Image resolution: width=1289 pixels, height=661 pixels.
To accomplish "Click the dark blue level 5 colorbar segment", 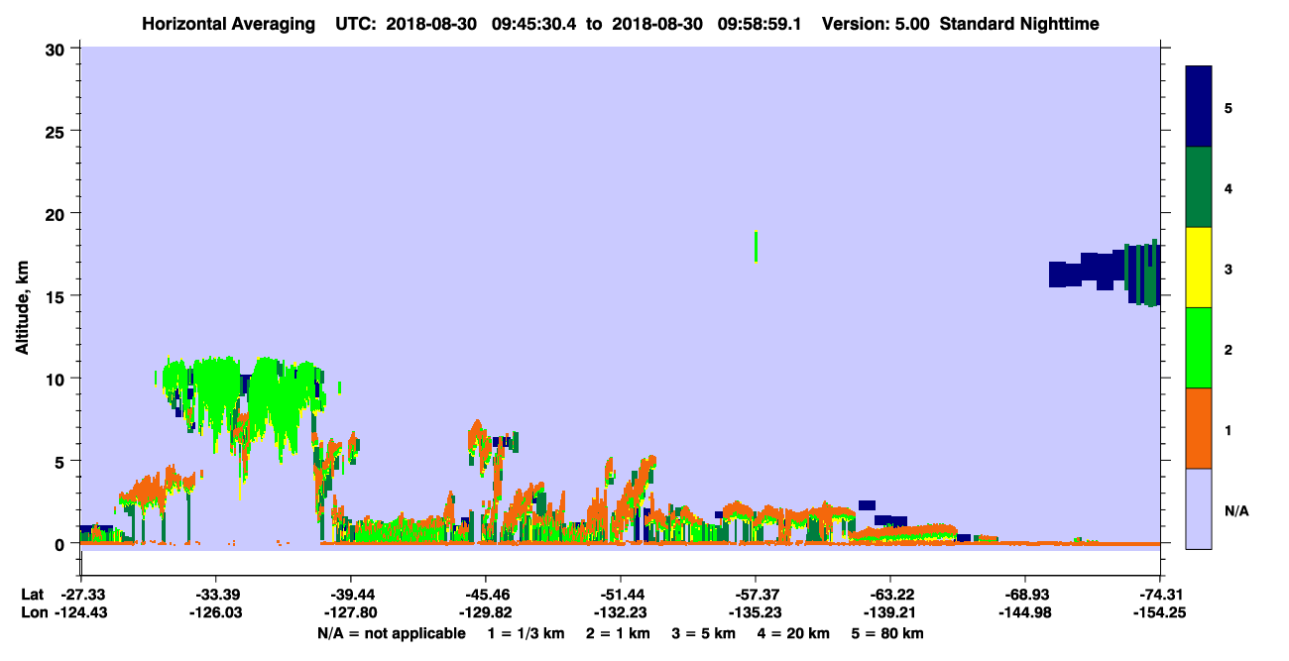I will (x=1199, y=107).
